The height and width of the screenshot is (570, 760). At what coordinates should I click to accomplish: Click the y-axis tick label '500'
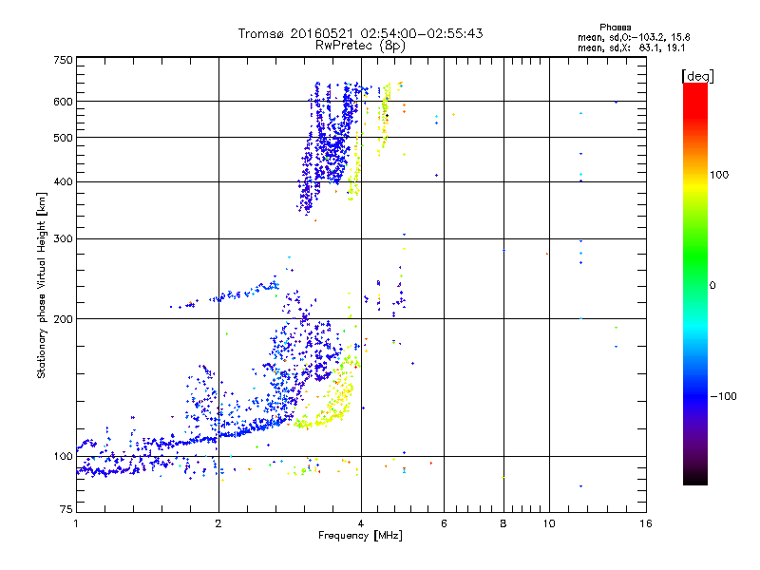(x=64, y=138)
